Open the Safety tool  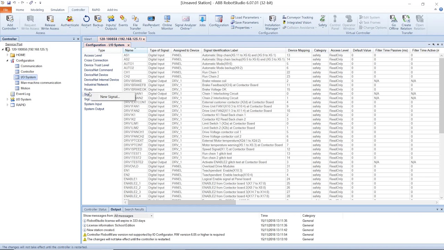pyautogui.click(x=323, y=21)
